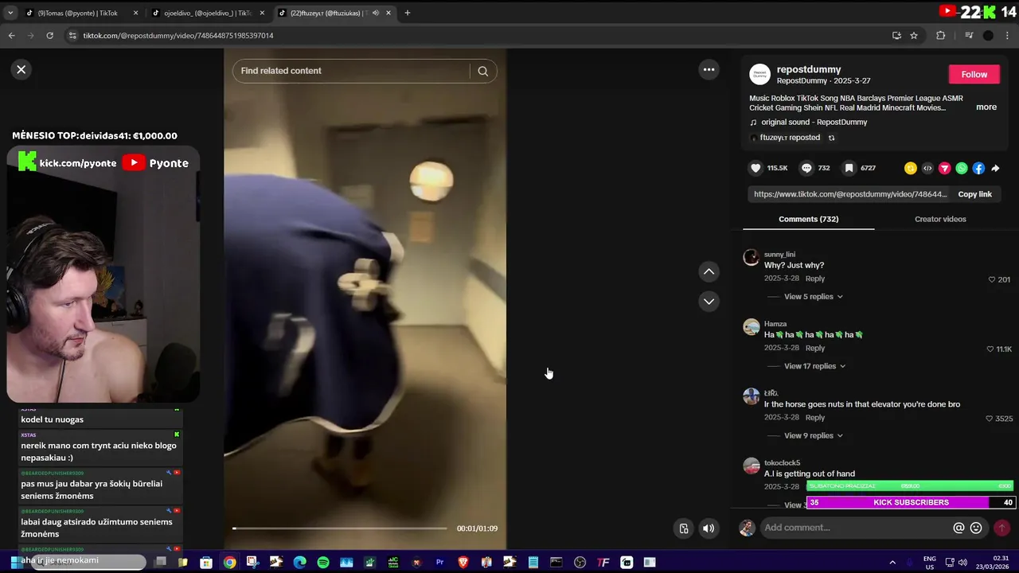The height and width of the screenshot is (573, 1019).
Task: Mention a user with @ icon
Action: click(x=959, y=528)
